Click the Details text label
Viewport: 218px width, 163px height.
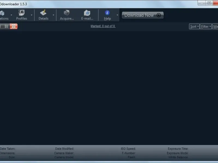coord(44,18)
